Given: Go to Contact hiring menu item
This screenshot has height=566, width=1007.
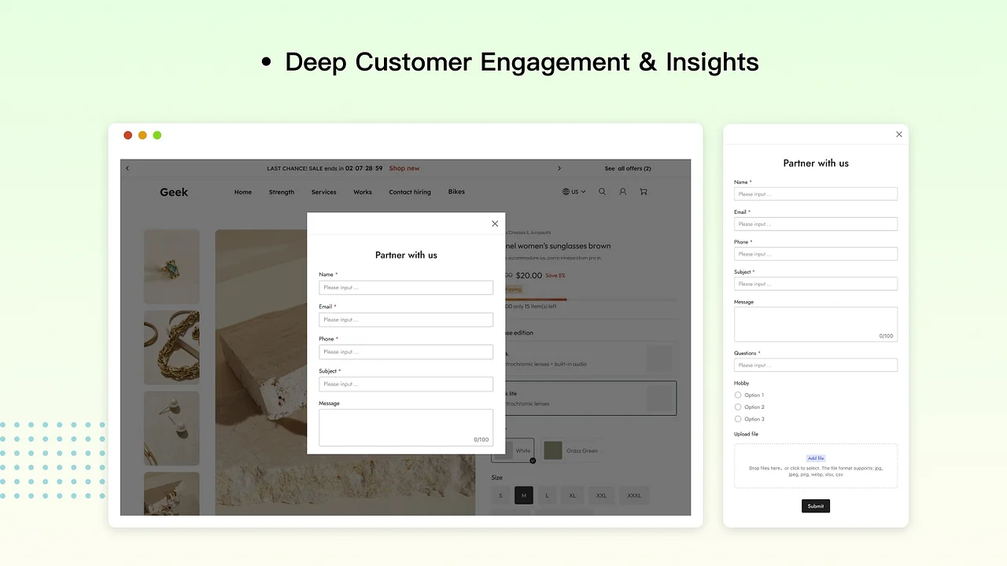Looking at the screenshot, I should [409, 192].
